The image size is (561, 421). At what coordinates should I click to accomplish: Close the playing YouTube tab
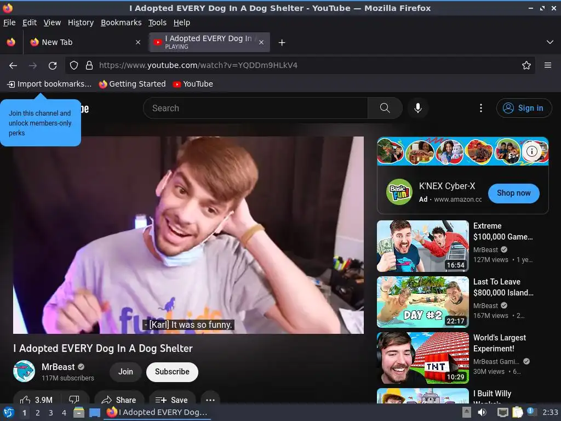[261, 42]
